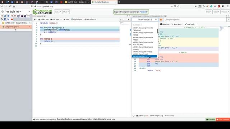Click the Don't consent button

(x=223, y=119)
